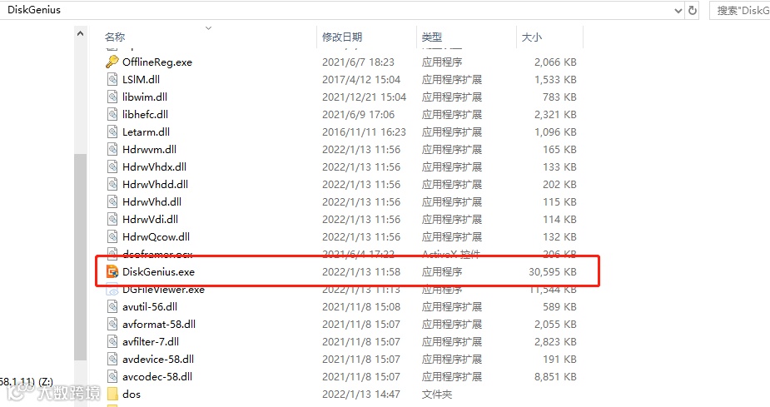Select the LSIM.dll file name
This screenshot has height=407, width=770.
[141, 80]
